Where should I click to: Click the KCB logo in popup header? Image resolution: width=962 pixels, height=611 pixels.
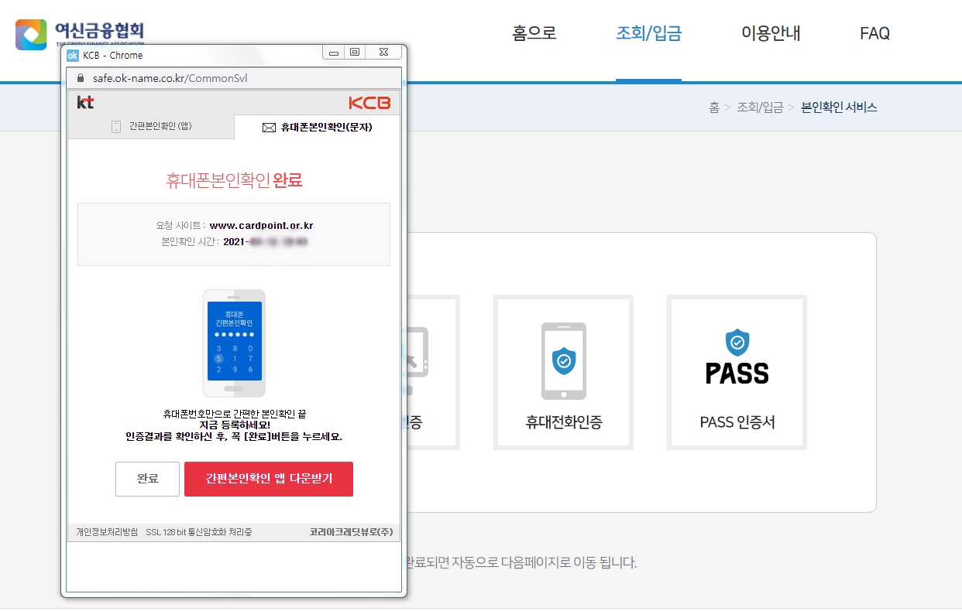(369, 103)
